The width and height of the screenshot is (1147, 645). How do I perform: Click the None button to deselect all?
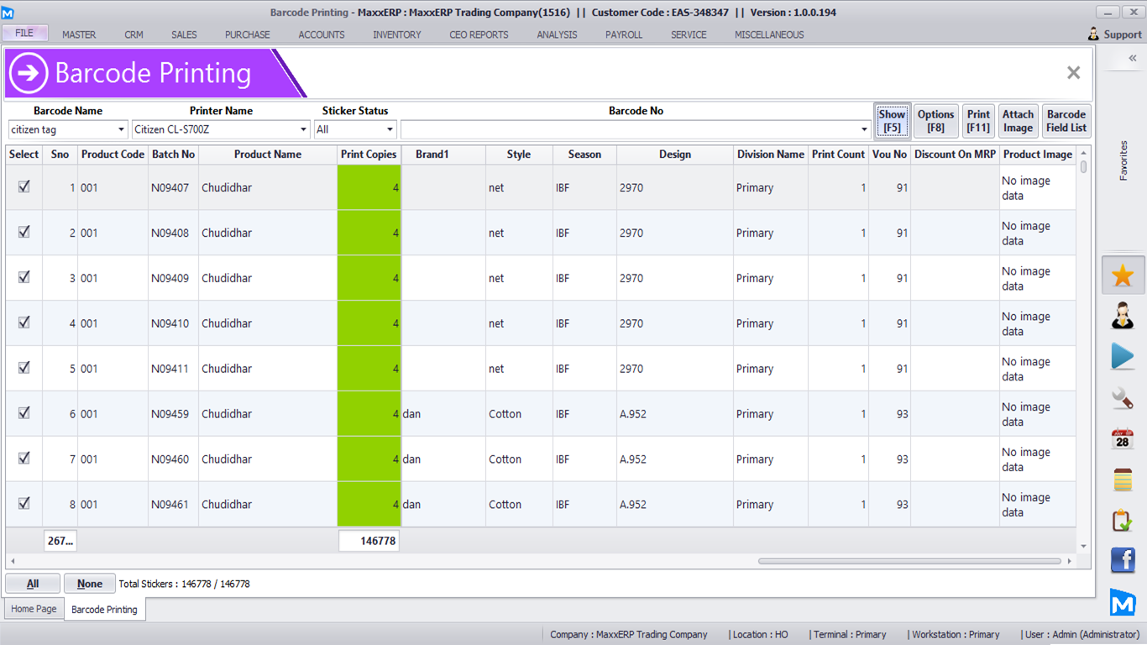[x=90, y=584]
